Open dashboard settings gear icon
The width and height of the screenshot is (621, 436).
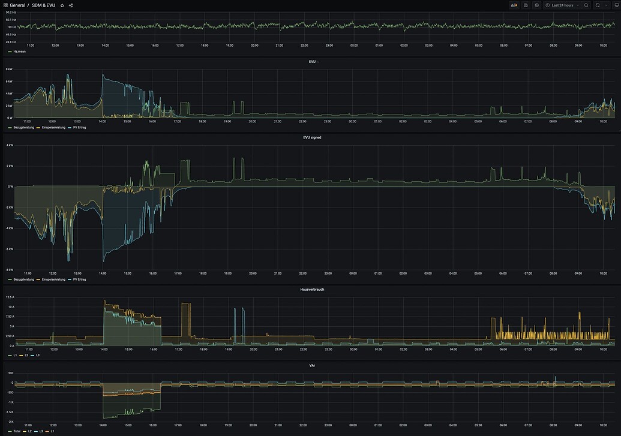[536, 5]
